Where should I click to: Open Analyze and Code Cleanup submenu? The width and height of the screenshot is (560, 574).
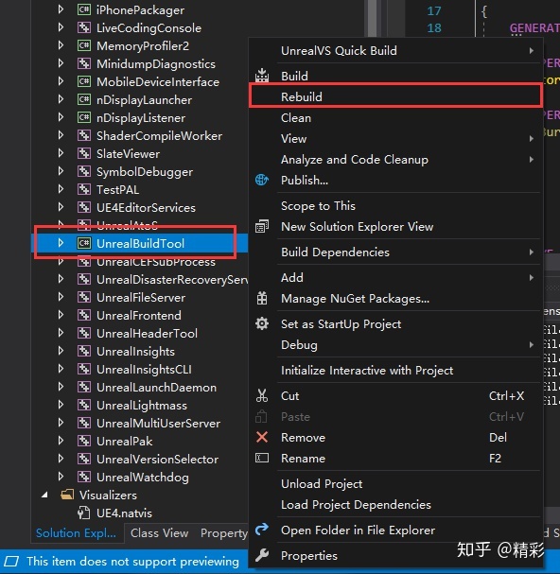tap(395, 159)
